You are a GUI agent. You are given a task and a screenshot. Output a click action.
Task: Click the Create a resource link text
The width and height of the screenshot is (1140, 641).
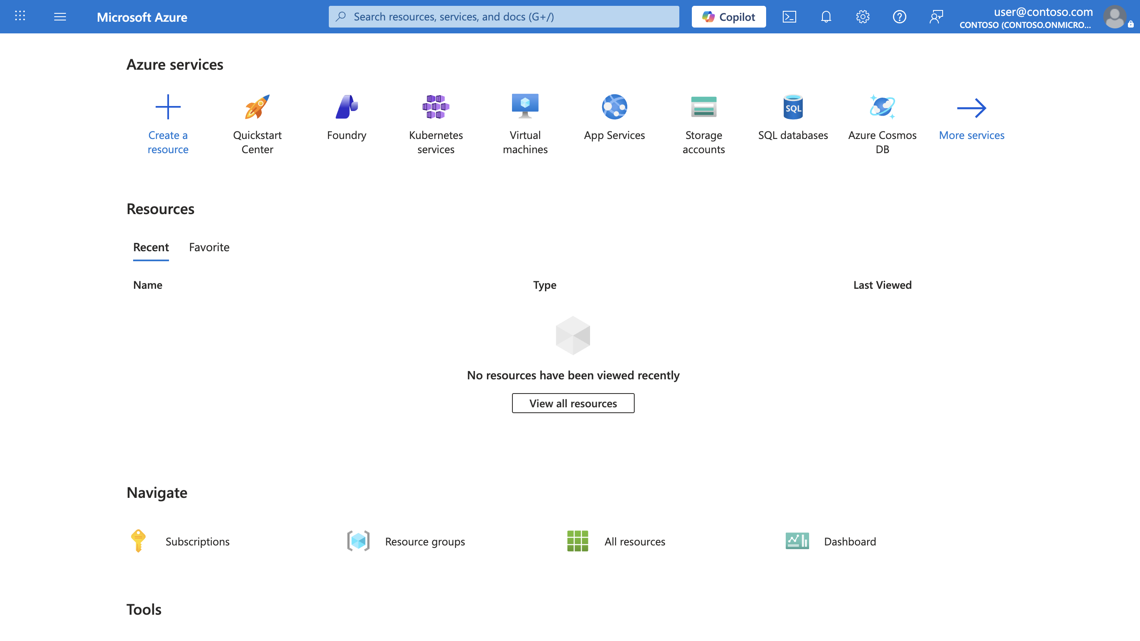[x=168, y=142]
